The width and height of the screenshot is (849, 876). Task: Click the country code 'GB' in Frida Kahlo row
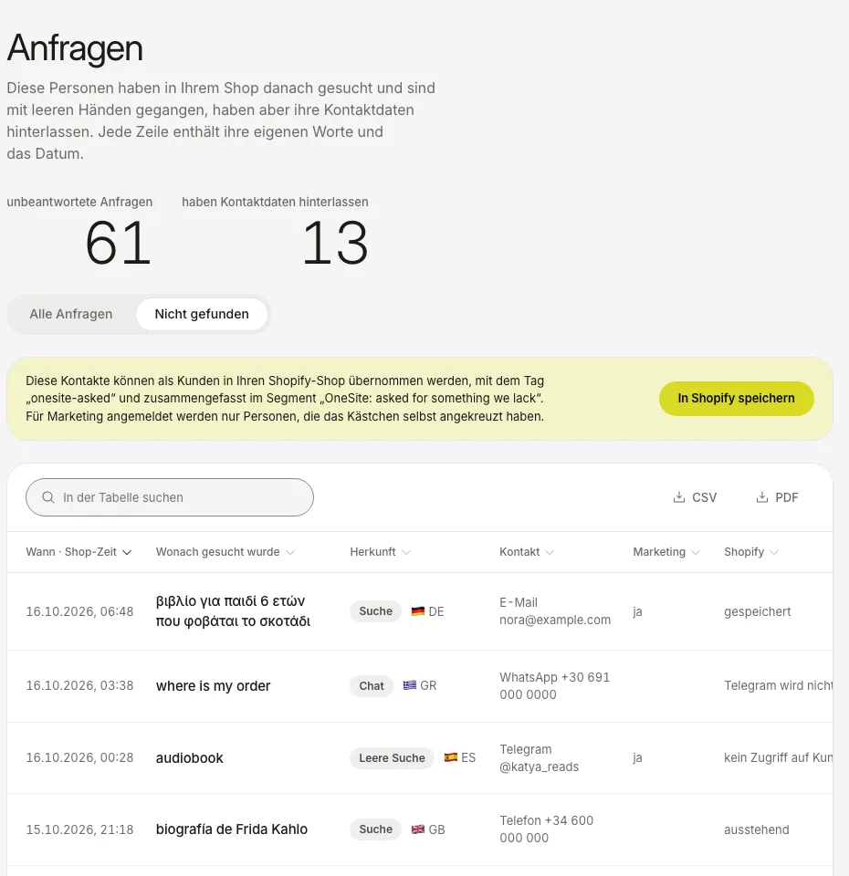pos(436,829)
